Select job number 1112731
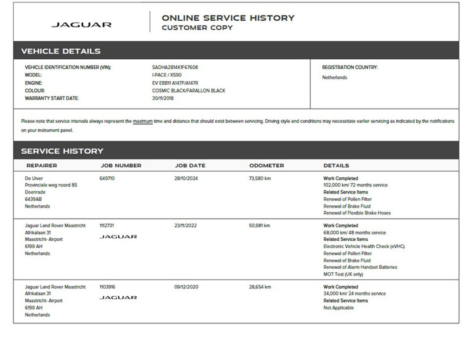Screen dimensions: 475x356 coord(106,225)
